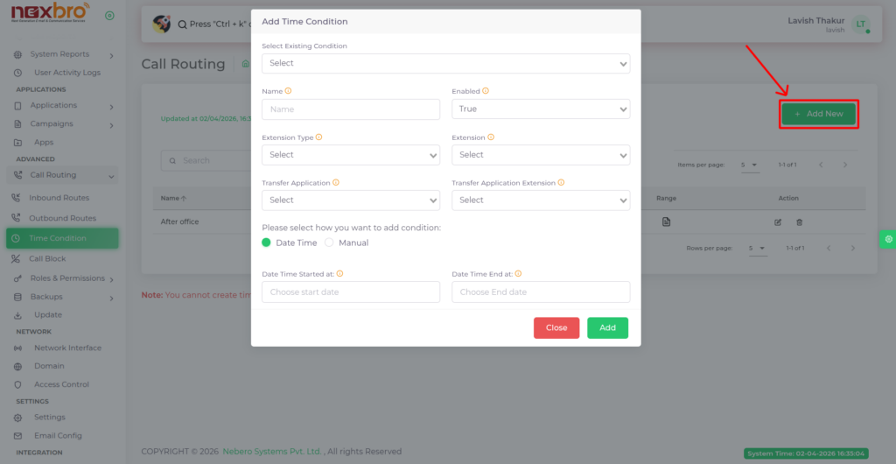Image resolution: width=896 pixels, height=464 pixels.
Task: Click the info icon beside Extension Type
Action: [318, 137]
